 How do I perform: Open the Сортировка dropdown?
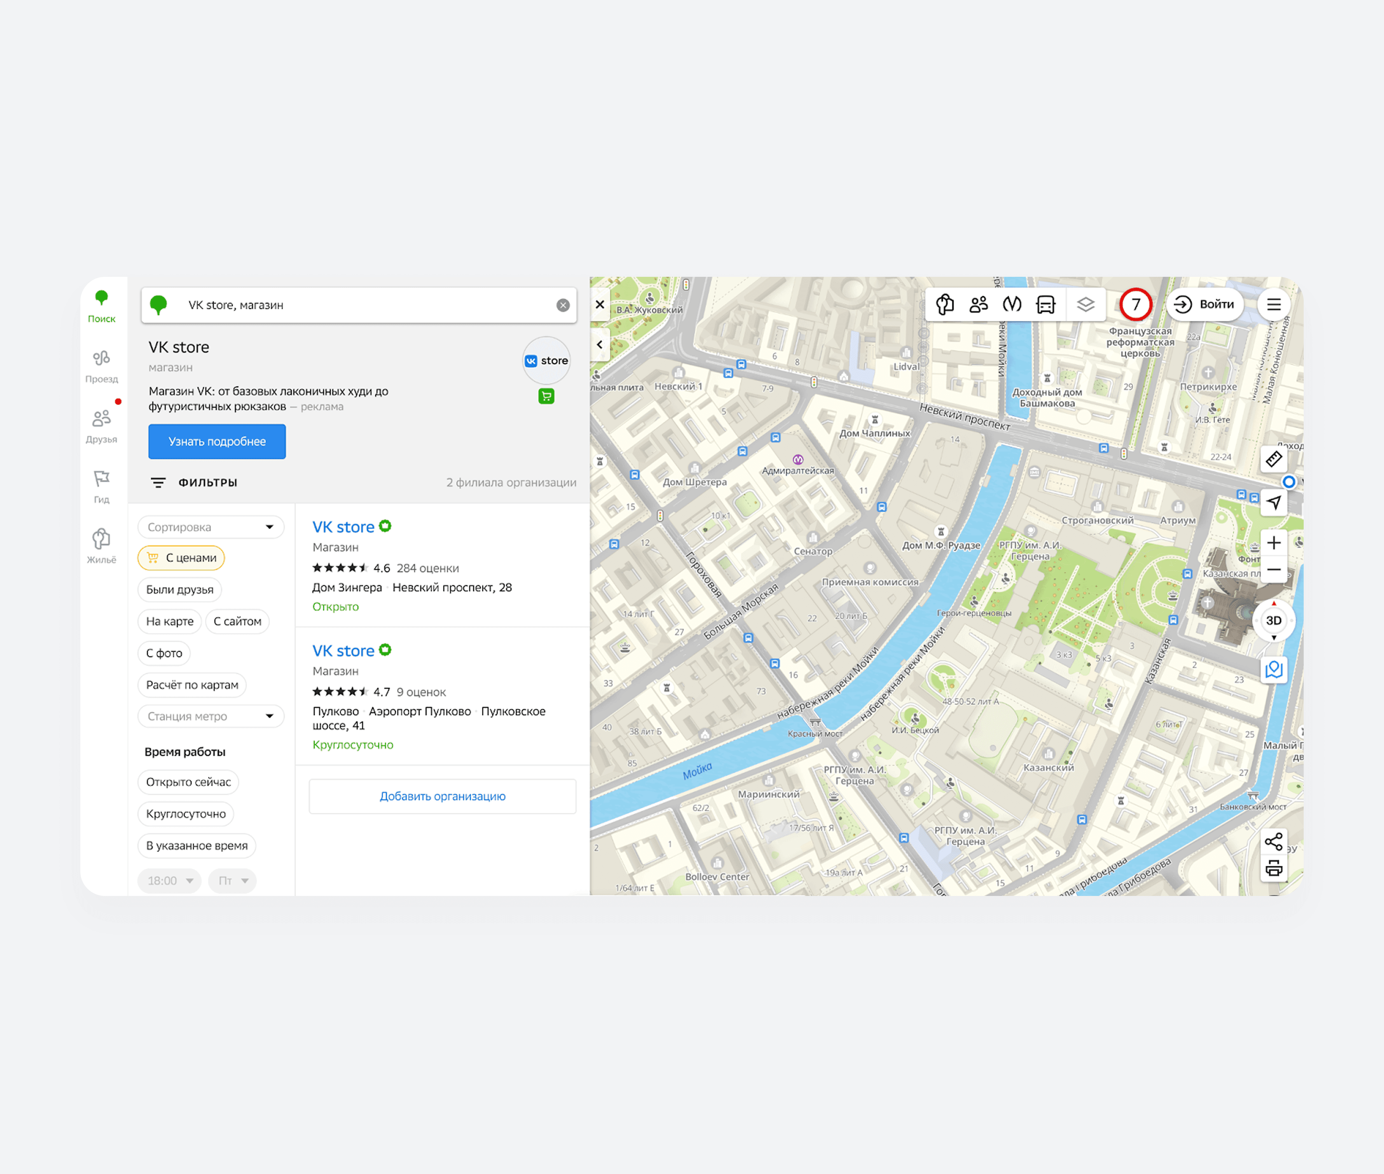click(210, 527)
